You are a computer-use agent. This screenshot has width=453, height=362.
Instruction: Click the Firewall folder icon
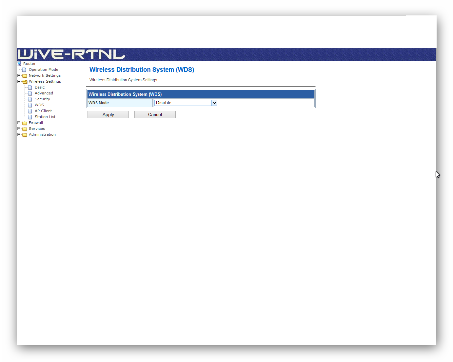(25, 123)
